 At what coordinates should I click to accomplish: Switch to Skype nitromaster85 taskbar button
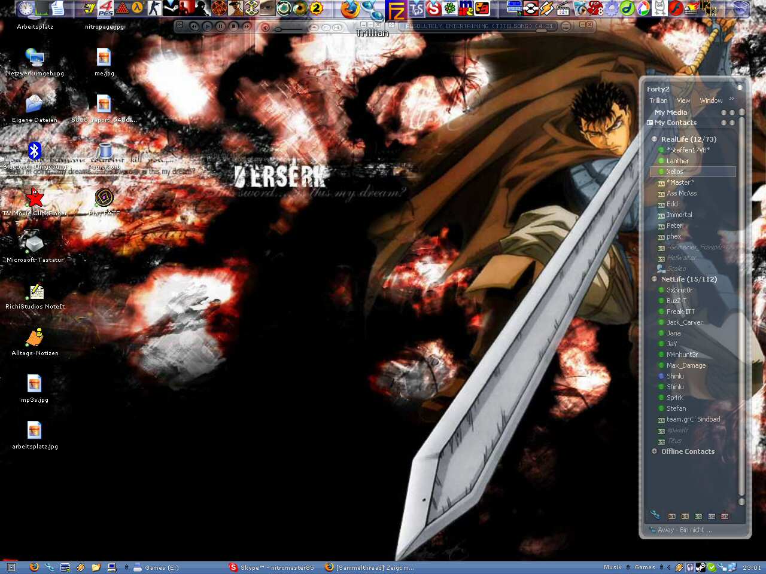point(272,567)
